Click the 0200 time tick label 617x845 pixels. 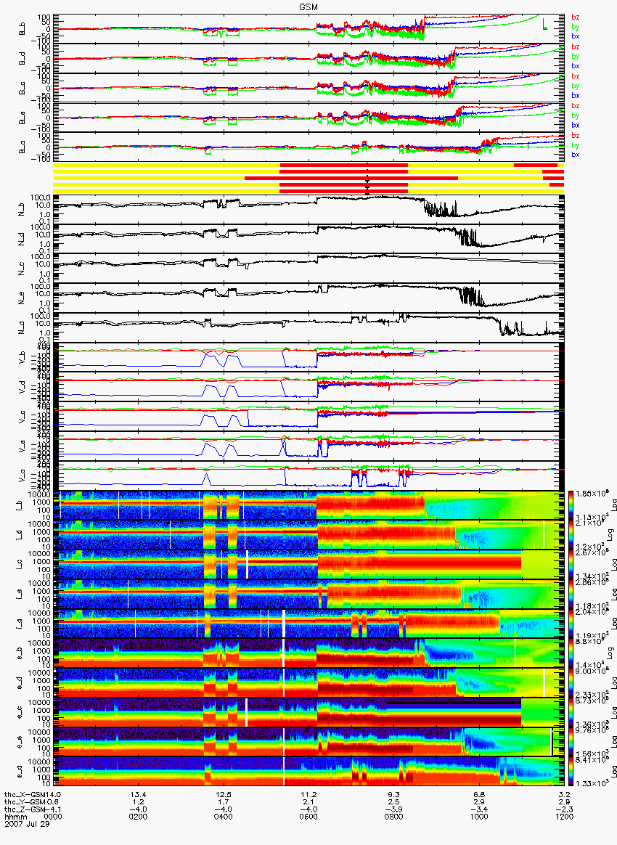tap(139, 817)
